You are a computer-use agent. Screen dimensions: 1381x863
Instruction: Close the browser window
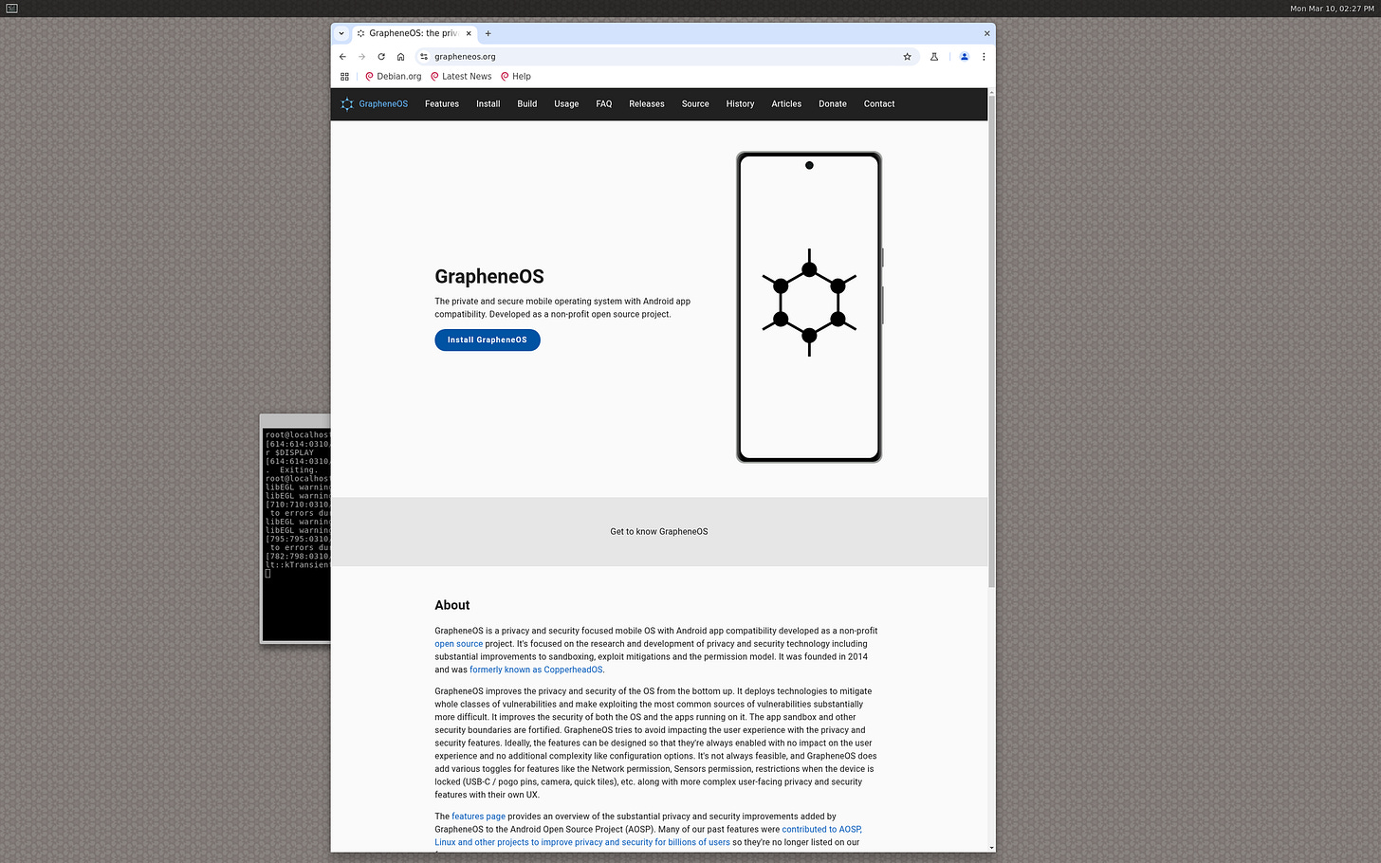pos(986,33)
